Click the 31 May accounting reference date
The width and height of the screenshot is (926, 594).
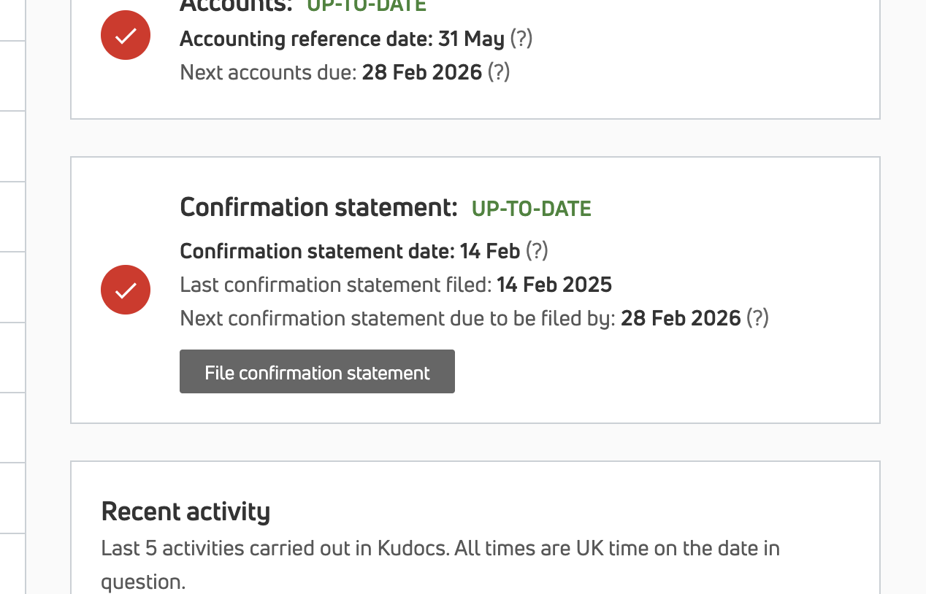pos(471,39)
